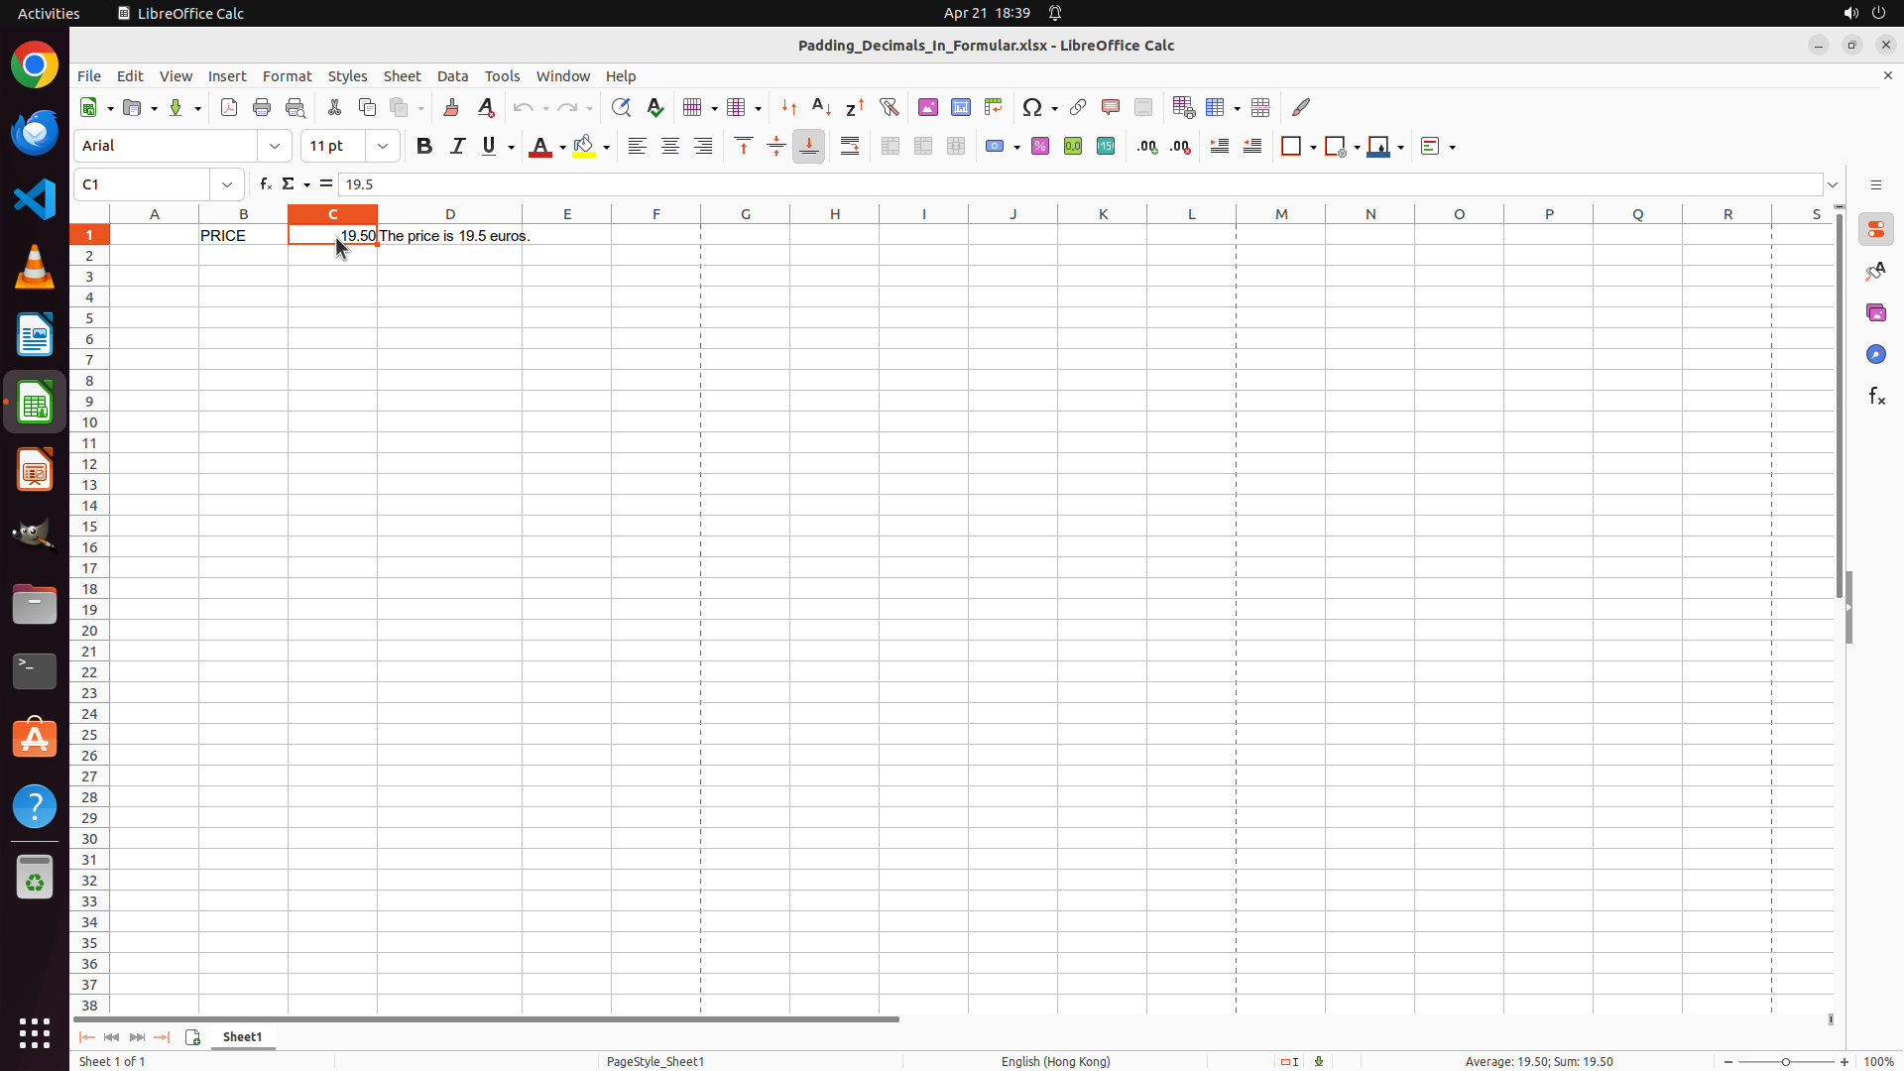
Task: Open the Function Wizard
Action: 265,184
